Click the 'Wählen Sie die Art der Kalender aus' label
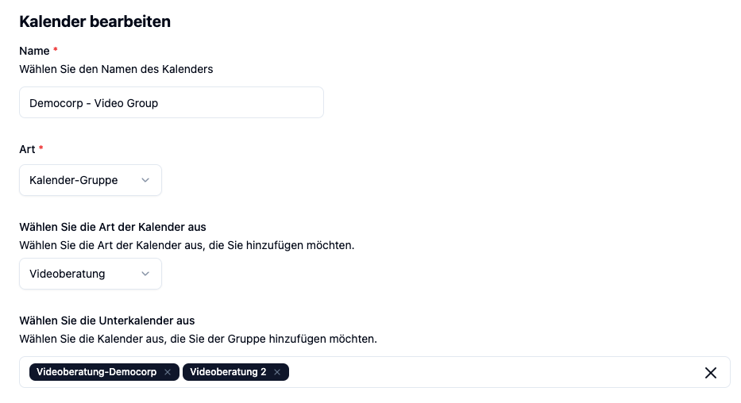 113,227
